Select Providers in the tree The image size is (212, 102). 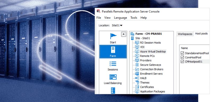145,60
